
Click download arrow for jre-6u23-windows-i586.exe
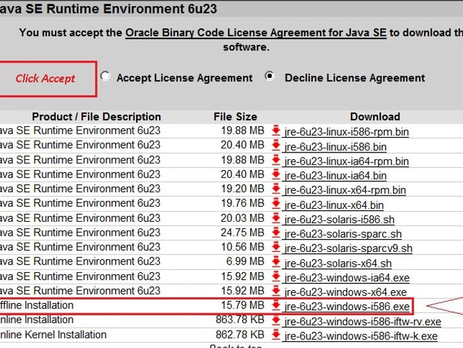[276, 306]
